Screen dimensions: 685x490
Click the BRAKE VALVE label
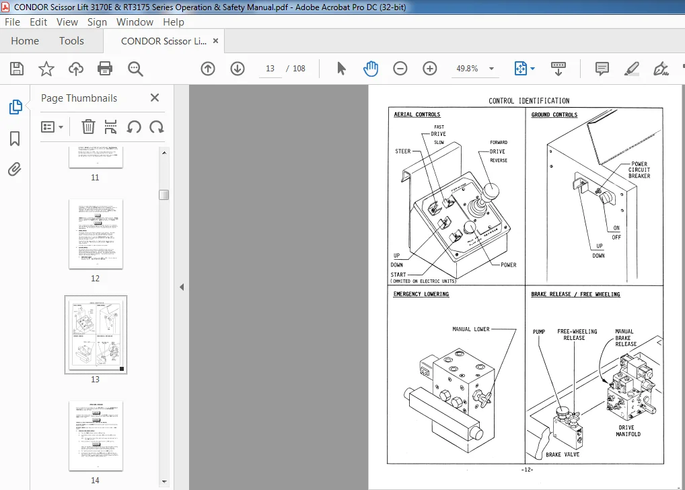(x=563, y=454)
